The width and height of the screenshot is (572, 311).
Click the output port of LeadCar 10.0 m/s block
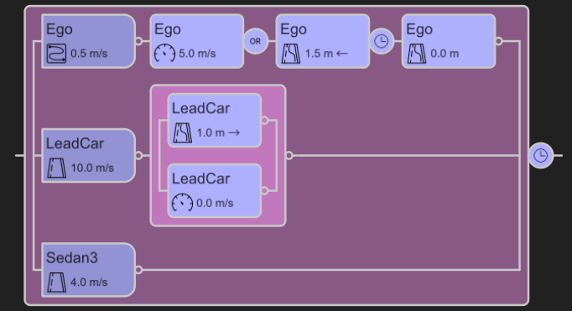(x=138, y=156)
